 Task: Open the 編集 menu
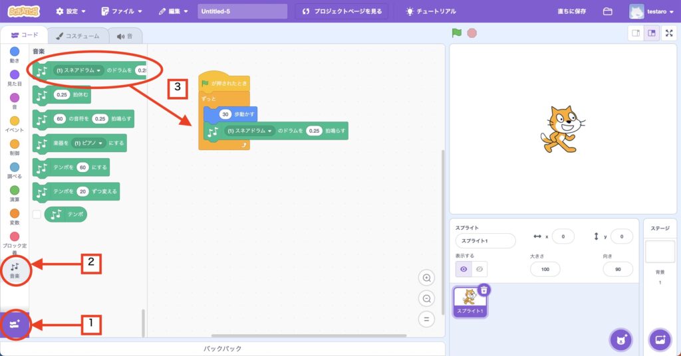174,11
